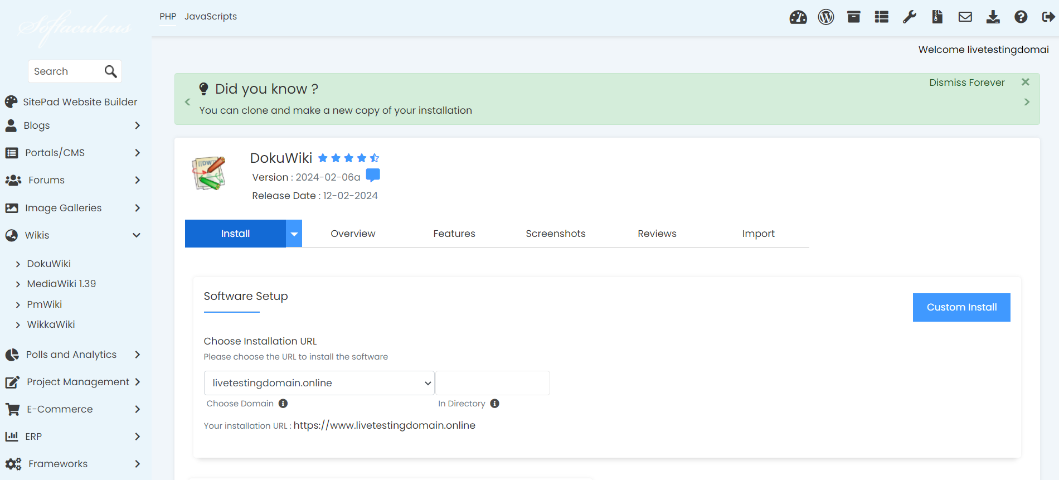
Task: Select the JavaScripts tab
Action: (x=211, y=17)
